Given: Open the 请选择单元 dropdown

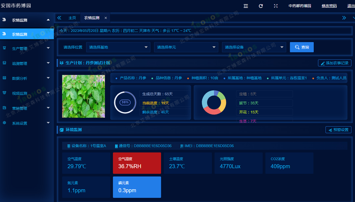Looking at the screenshot, I should click(x=186, y=47).
